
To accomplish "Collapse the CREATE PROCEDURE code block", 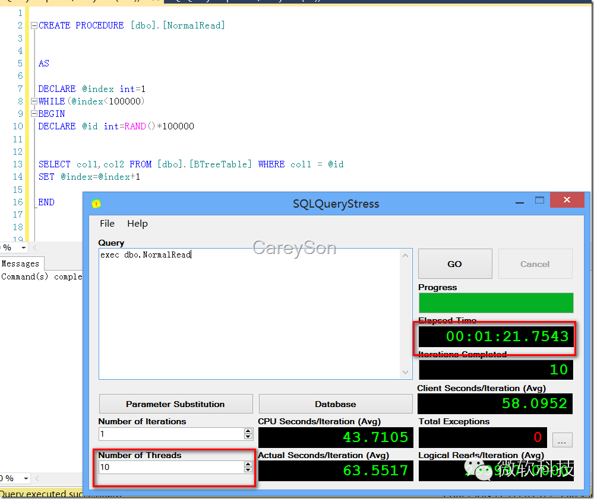I will pos(34,26).
